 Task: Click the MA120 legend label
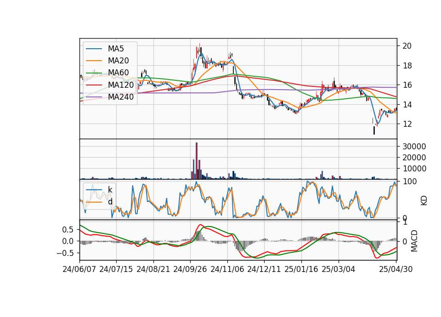(x=121, y=85)
